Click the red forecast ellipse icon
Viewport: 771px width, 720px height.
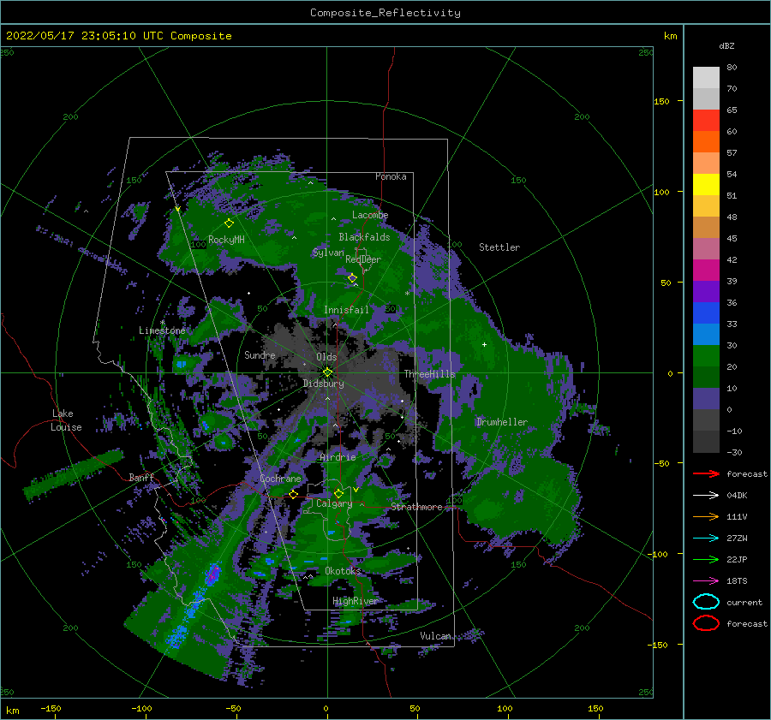click(x=706, y=623)
